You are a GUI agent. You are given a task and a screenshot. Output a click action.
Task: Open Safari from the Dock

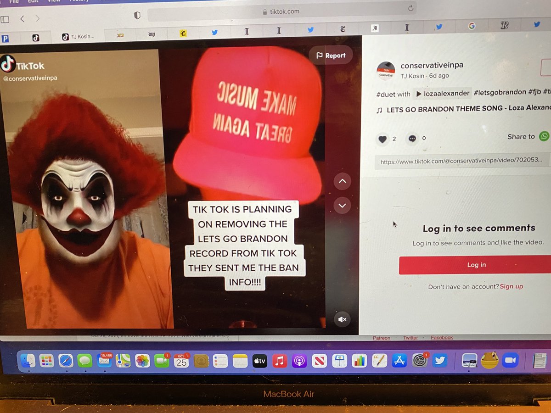(x=66, y=361)
